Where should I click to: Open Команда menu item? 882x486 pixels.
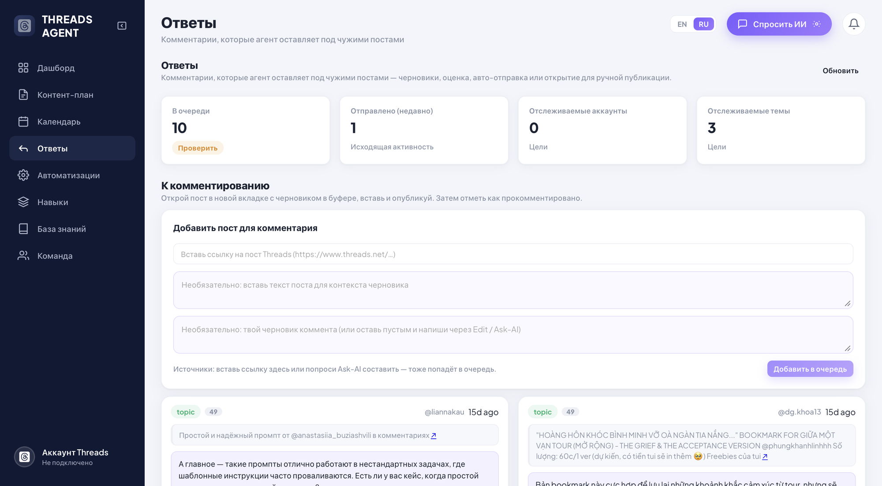click(72, 256)
